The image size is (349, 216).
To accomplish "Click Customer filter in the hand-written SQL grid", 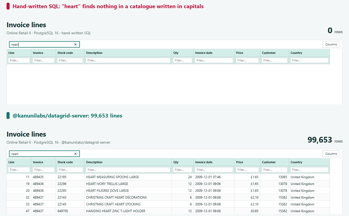I will point(275,60).
